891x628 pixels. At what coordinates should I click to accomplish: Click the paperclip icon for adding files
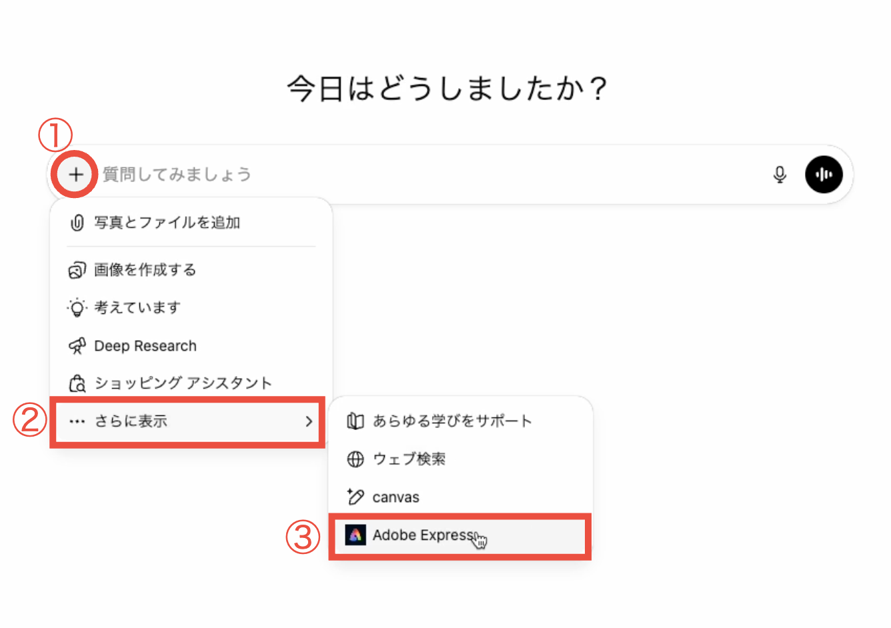[77, 223]
